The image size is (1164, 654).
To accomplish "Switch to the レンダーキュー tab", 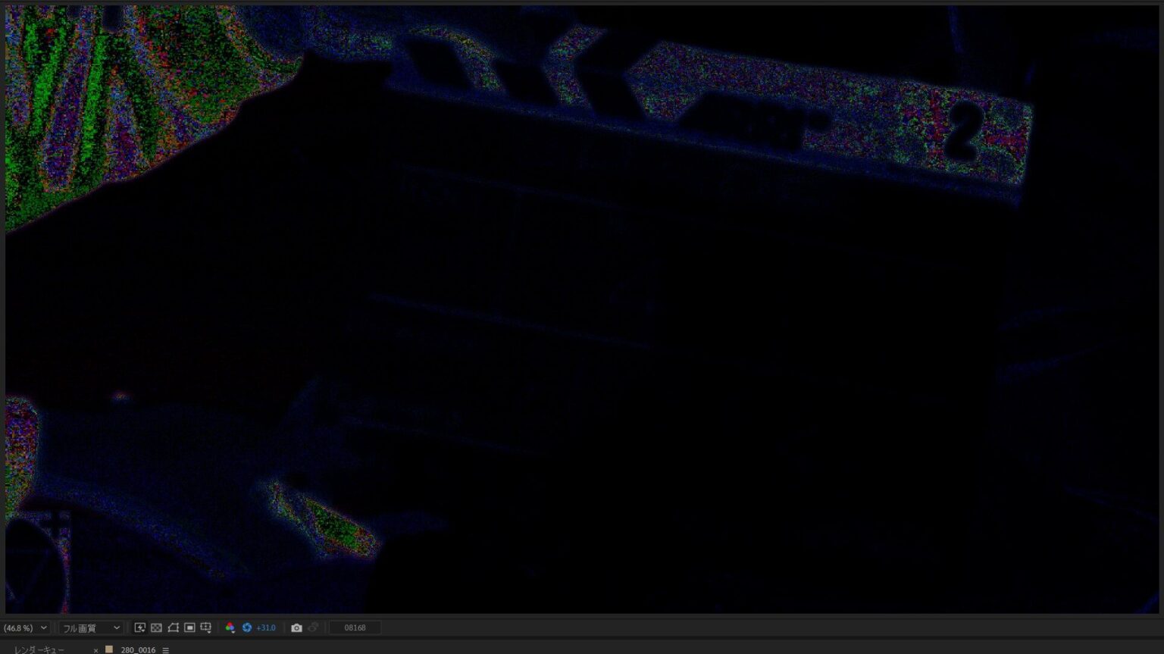I will 39,649.
